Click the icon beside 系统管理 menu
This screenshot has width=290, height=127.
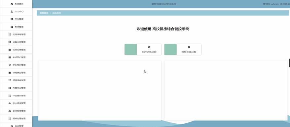(x=12, y=126)
